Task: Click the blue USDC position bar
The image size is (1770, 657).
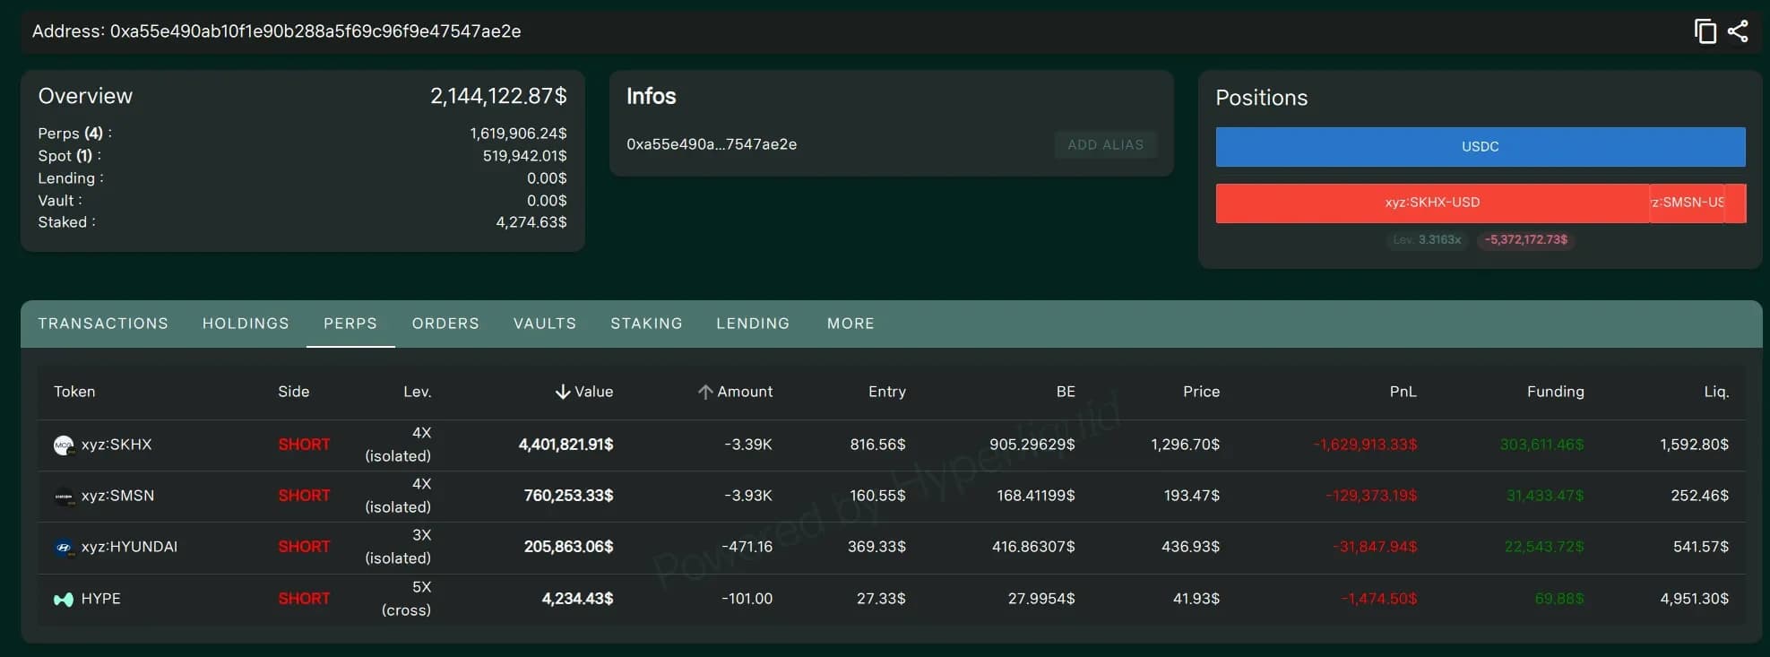Action: [x=1480, y=147]
